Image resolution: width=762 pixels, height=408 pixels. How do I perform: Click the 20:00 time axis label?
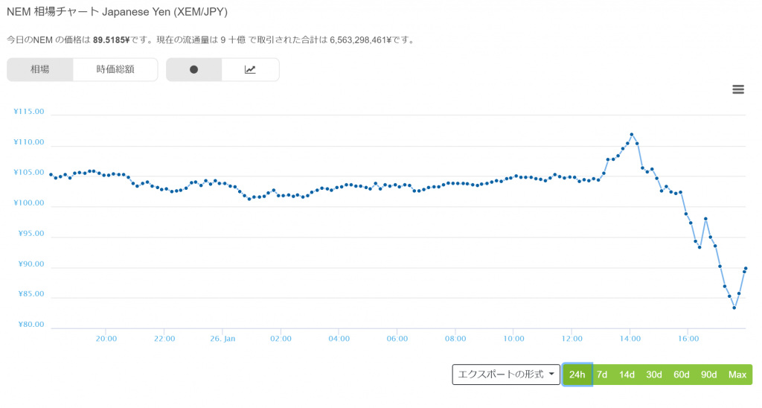pyautogui.click(x=106, y=339)
